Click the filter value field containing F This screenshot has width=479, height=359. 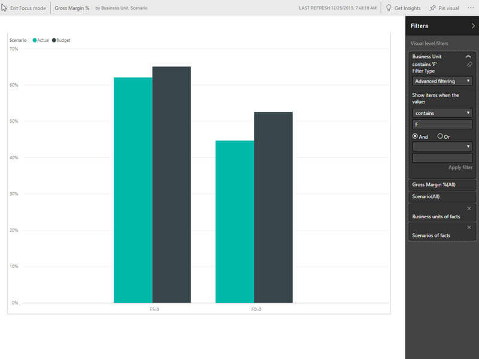point(442,124)
